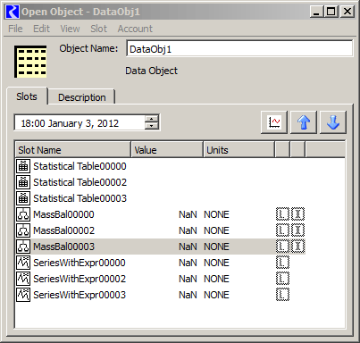Screen dimensions: 360x343
Task: Click the Value column header
Action: [x=167, y=150]
